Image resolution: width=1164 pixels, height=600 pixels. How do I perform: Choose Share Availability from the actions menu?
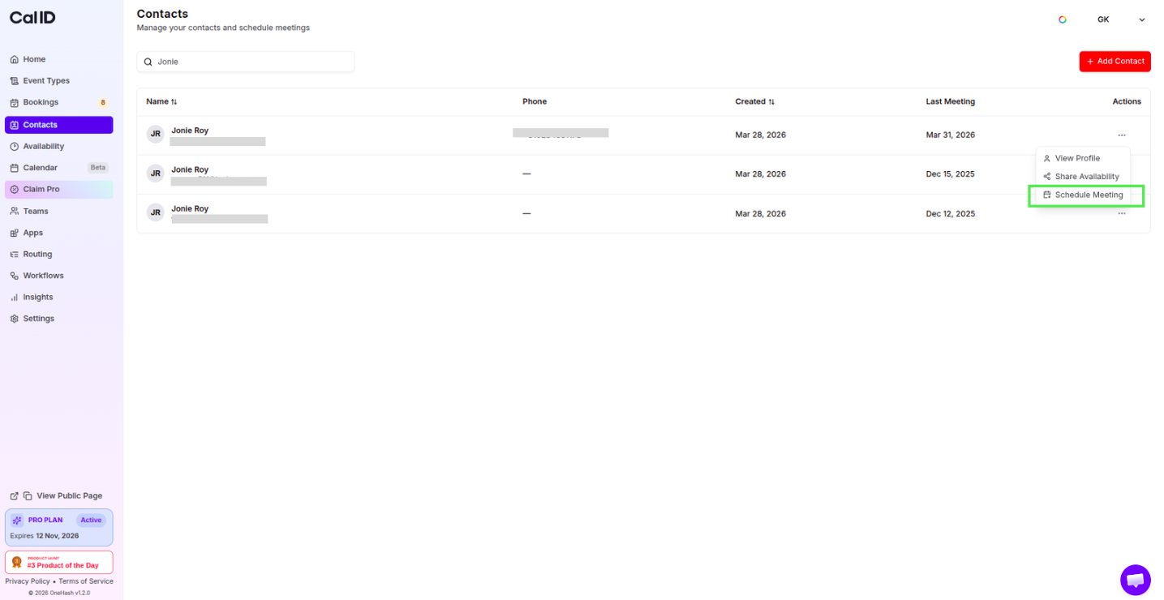[1083, 177]
